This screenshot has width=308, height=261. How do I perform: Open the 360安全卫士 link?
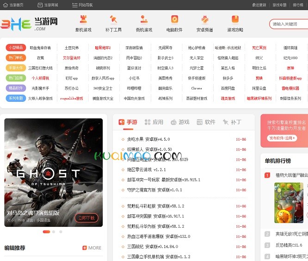[103, 88]
